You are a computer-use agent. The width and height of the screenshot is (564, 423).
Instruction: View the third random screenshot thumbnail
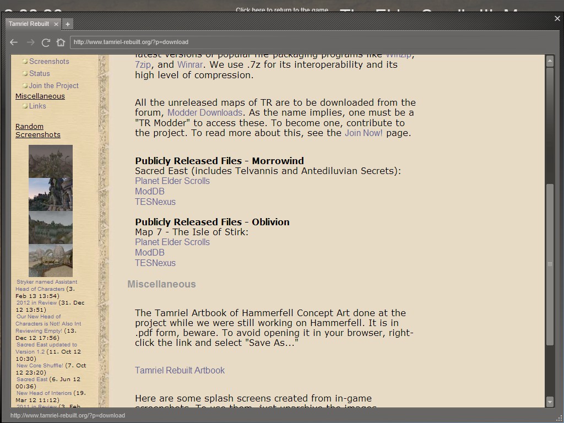click(x=50, y=227)
